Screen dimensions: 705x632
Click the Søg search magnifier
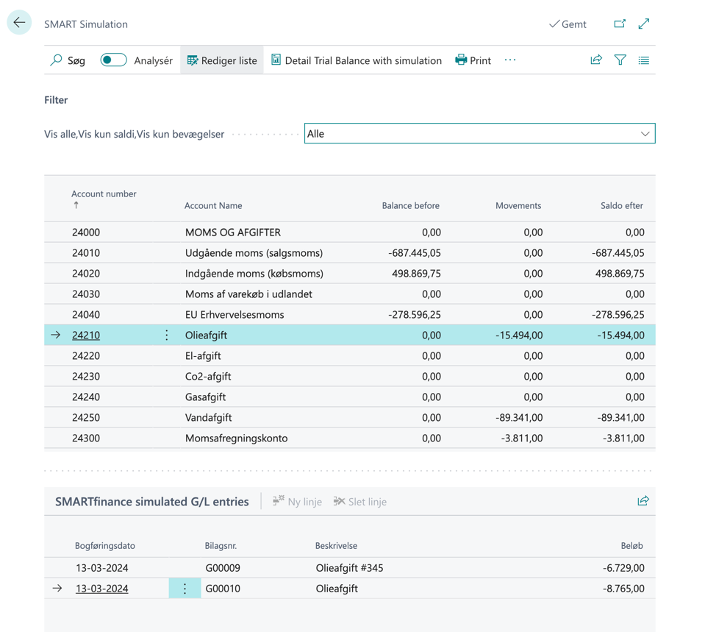[x=57, y=60]
